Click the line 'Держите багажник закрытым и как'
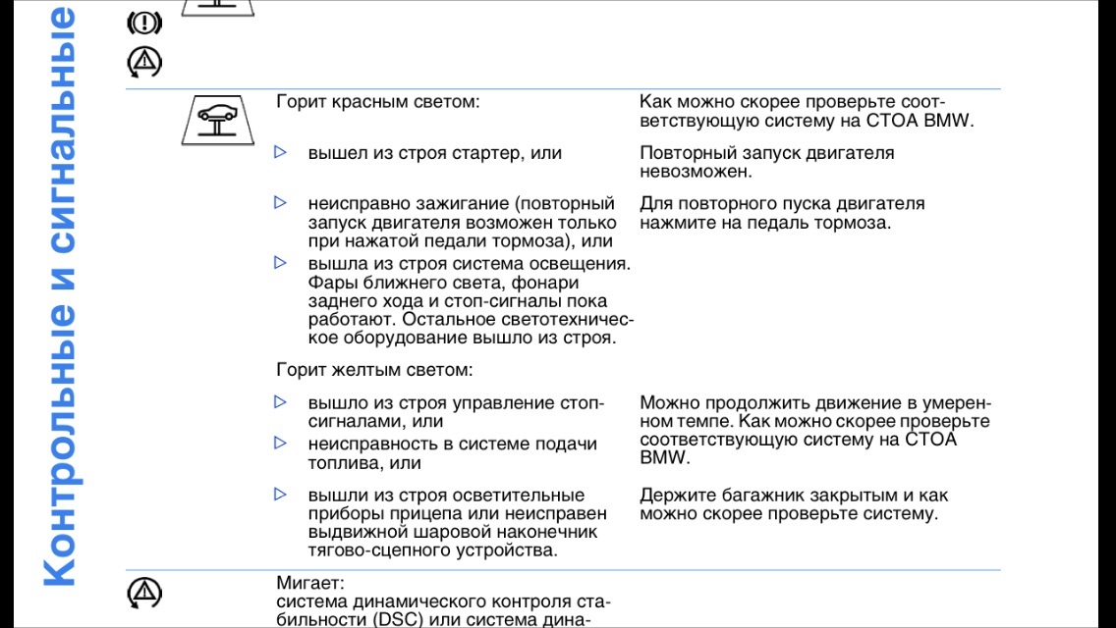The height and width of the screenshot is (628, 1116). point(795,495)
